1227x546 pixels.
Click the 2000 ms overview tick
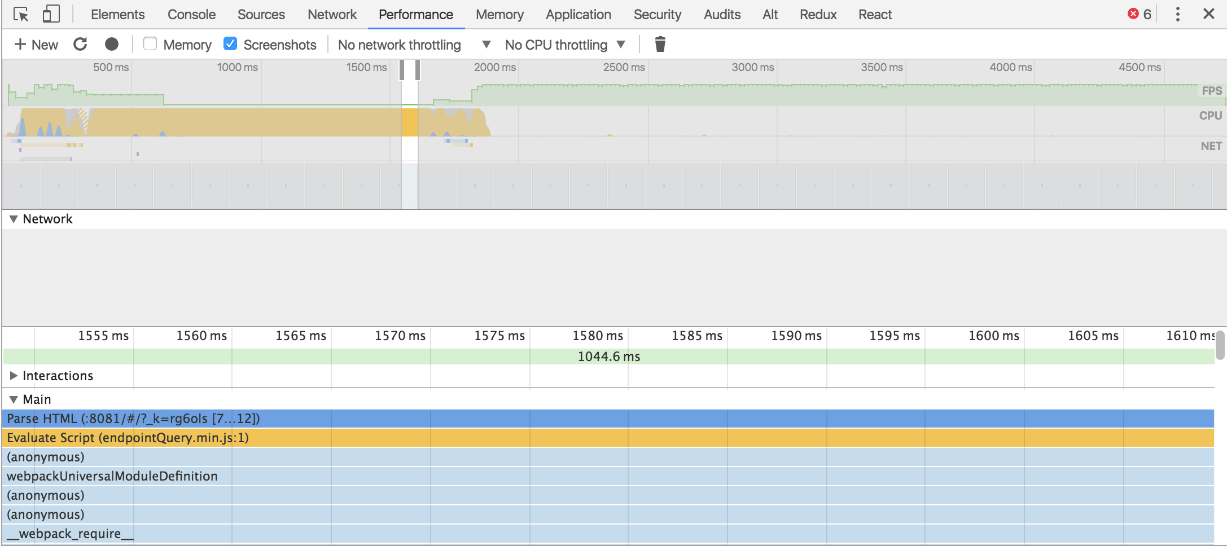click(494, 67)
